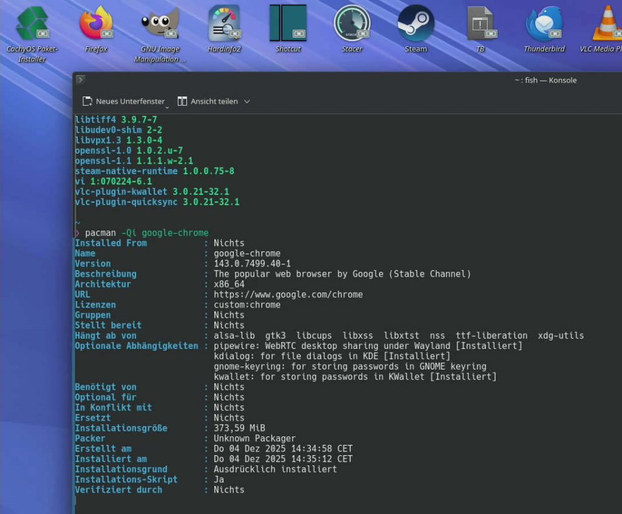Click the 'Installed From' label

tap(111, 243)
